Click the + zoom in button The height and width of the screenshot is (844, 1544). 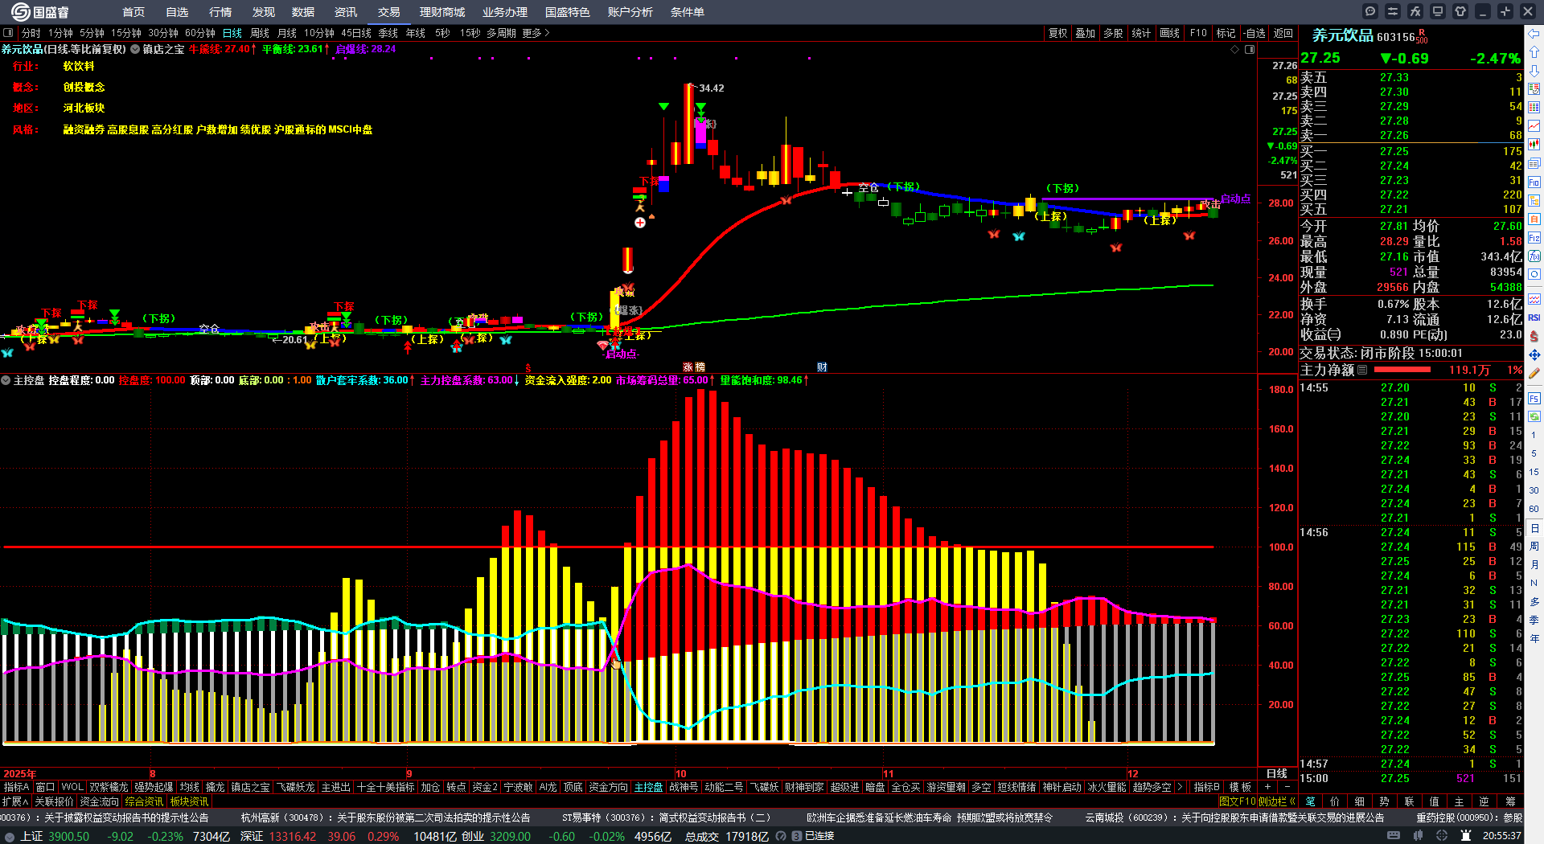(1268, 787)
